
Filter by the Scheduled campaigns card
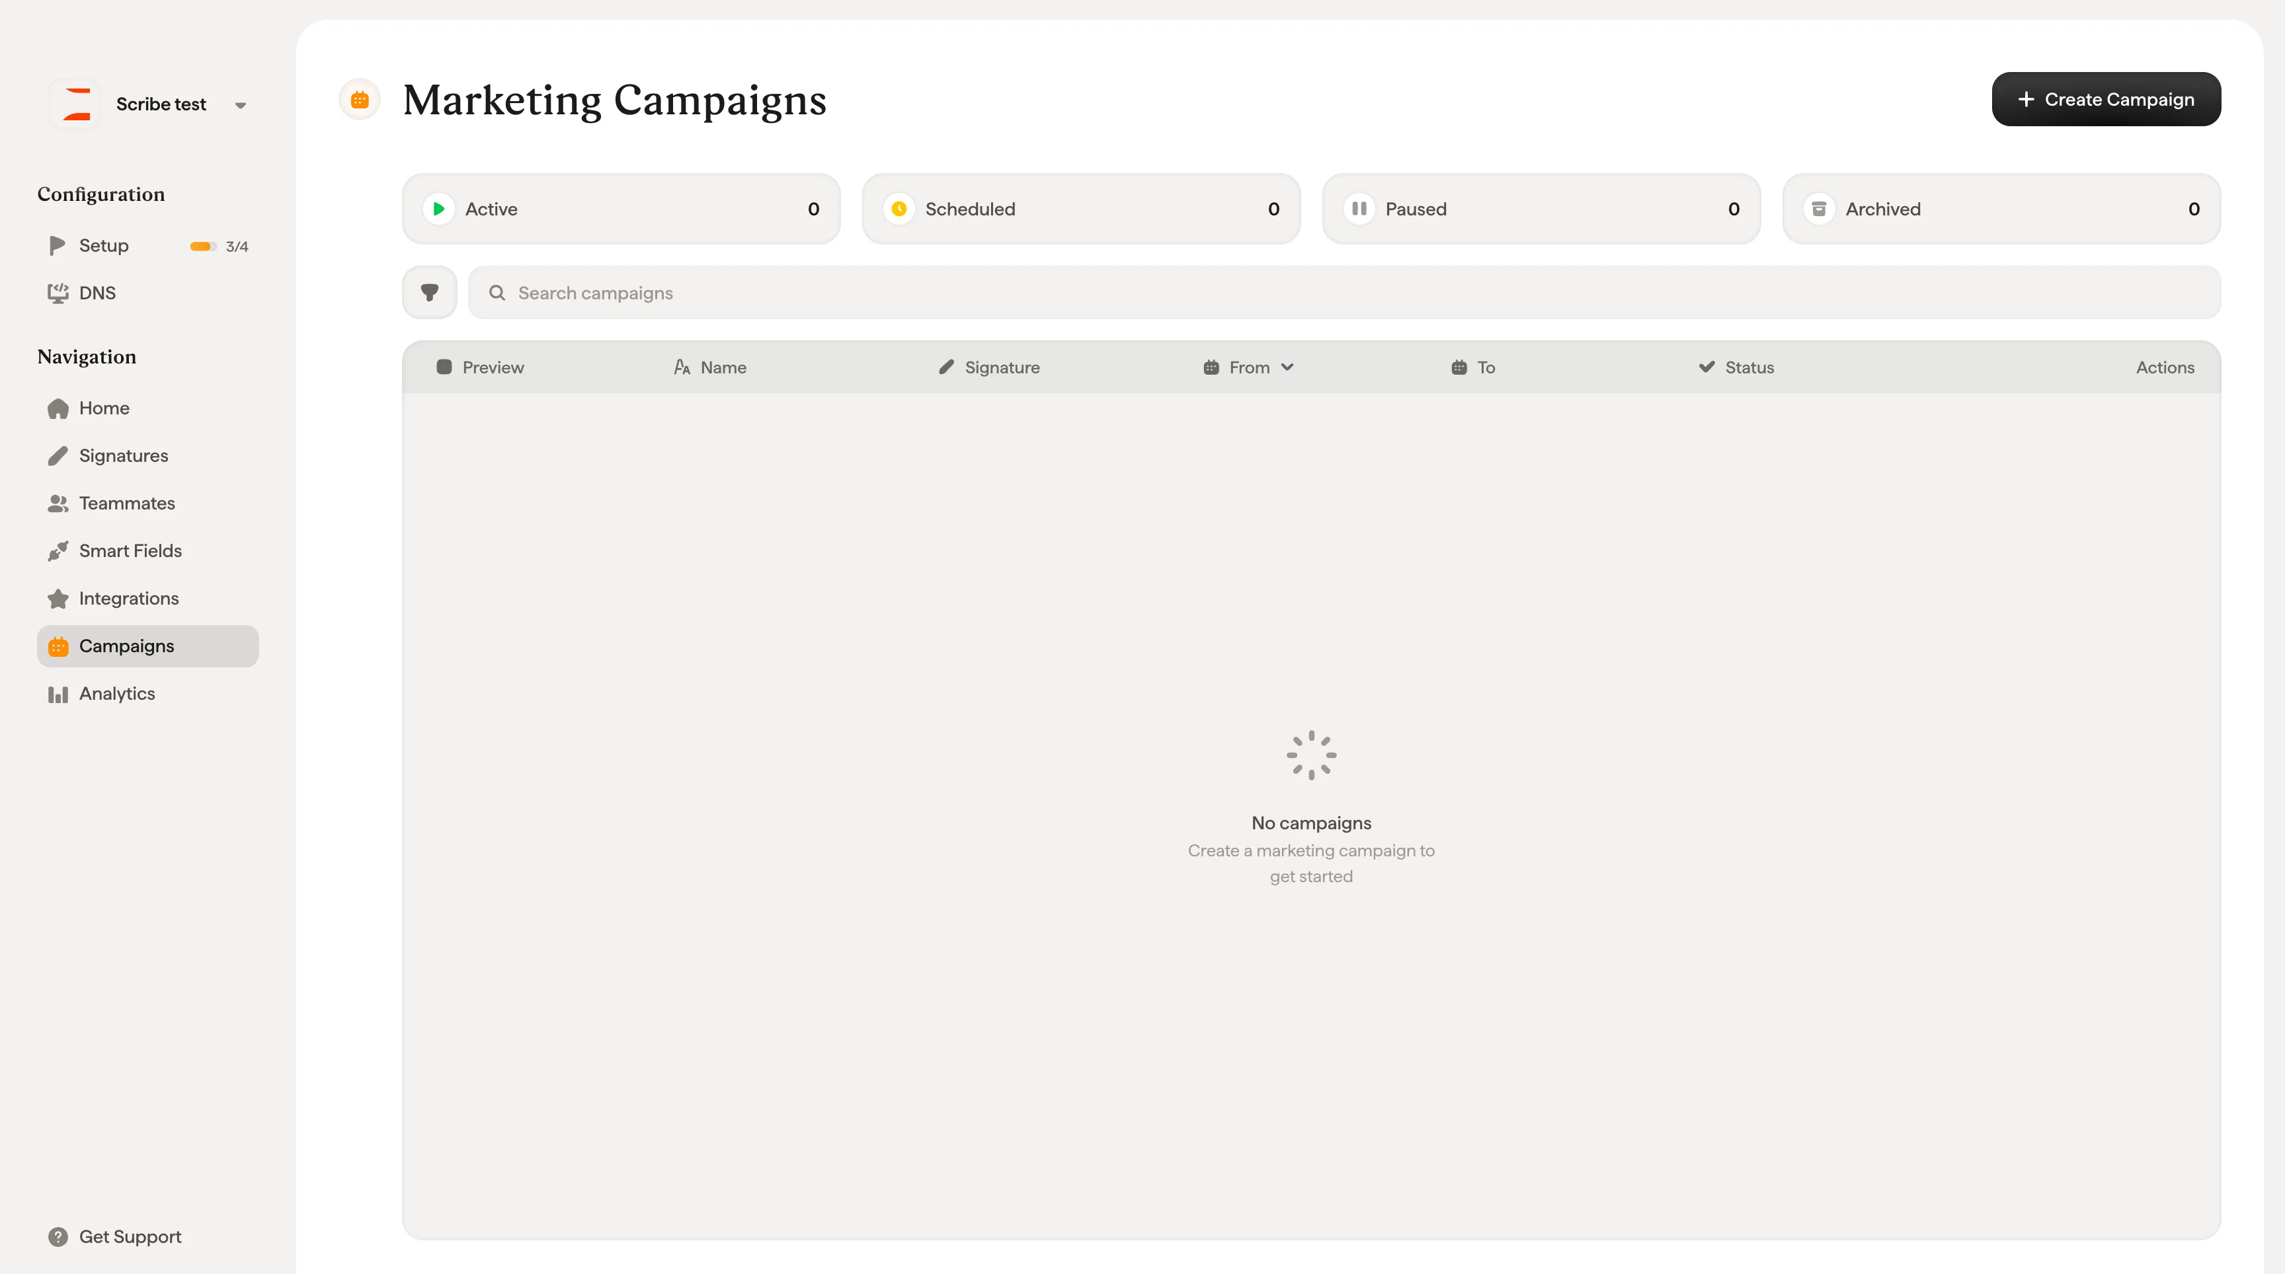coord(1080,209)
